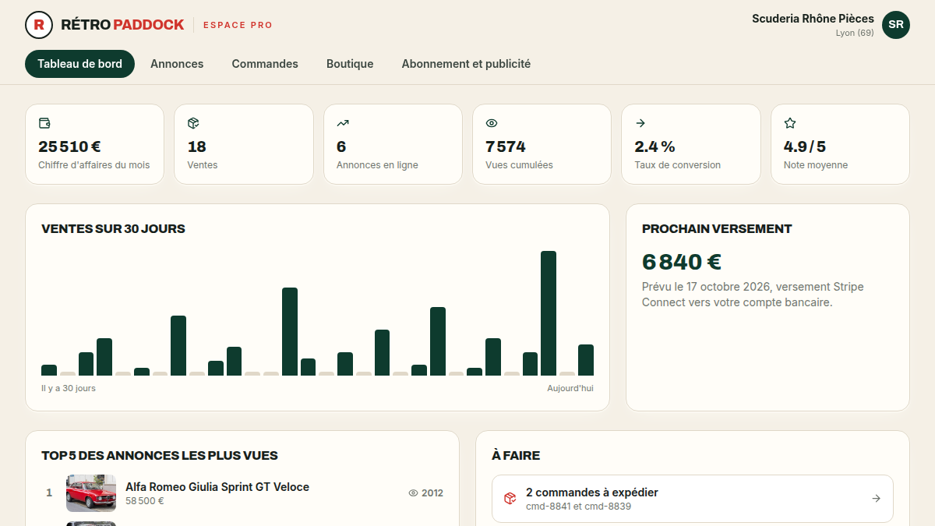The width and height of the screenshot is (935, 526).
Task: Open 2 commandes à expédier task
Action: tap(693, 499)
